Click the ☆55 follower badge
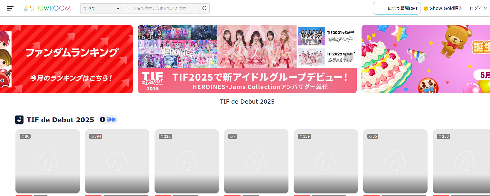Image resolution: width=490 pixels, height=196 pixels. coord(373,136)
